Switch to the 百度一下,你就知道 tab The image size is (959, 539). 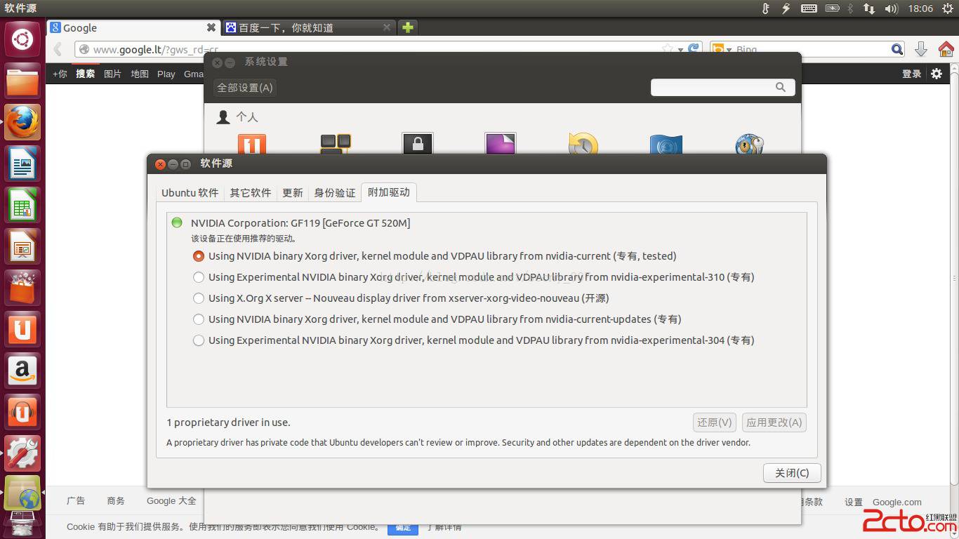tap(309, 27)
